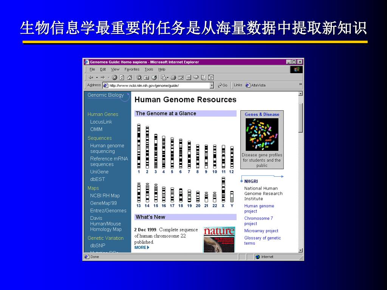This screenshot has height=290, width=387.
Task: Open the Genes & Disease heading link
Action: click(262, 114)
